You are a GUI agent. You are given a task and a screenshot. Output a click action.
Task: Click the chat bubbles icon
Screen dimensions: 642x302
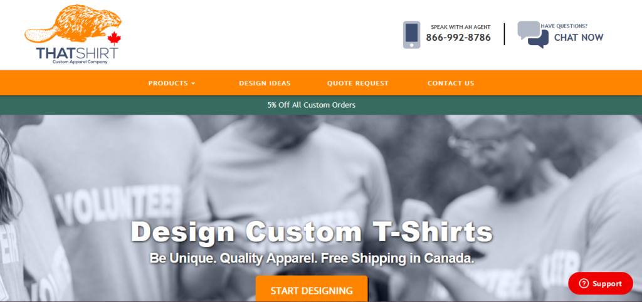(533, 34)
